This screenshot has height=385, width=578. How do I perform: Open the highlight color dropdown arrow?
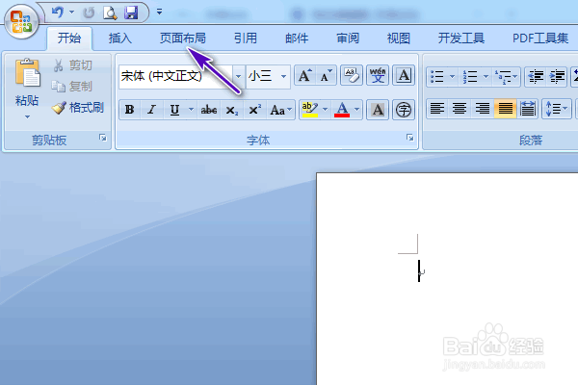[x=326, y=110]
